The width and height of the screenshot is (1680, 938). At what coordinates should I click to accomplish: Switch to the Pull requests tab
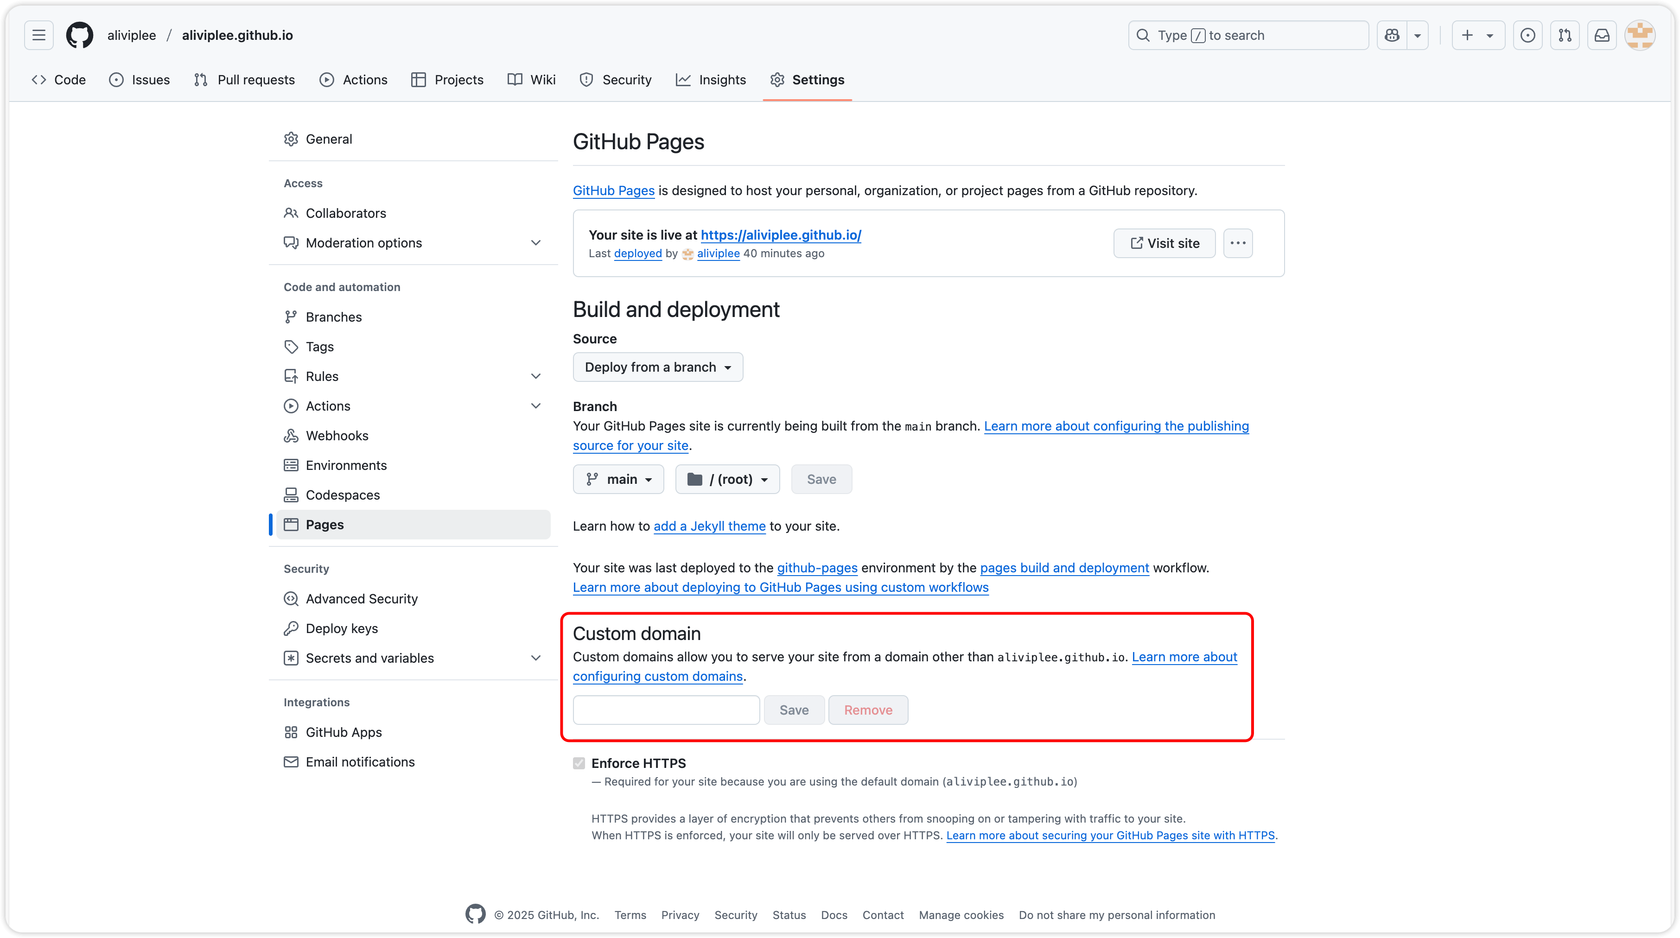[245, 80]
